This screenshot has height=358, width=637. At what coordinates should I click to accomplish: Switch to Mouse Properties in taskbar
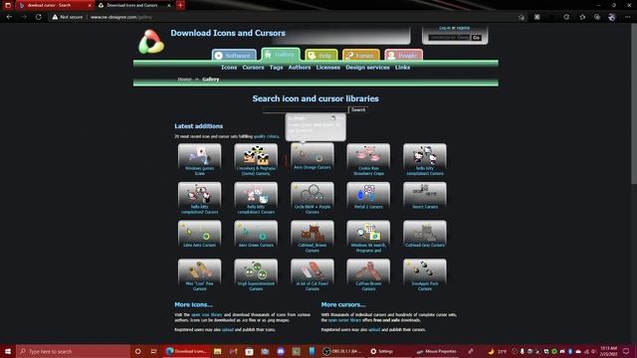437,351
